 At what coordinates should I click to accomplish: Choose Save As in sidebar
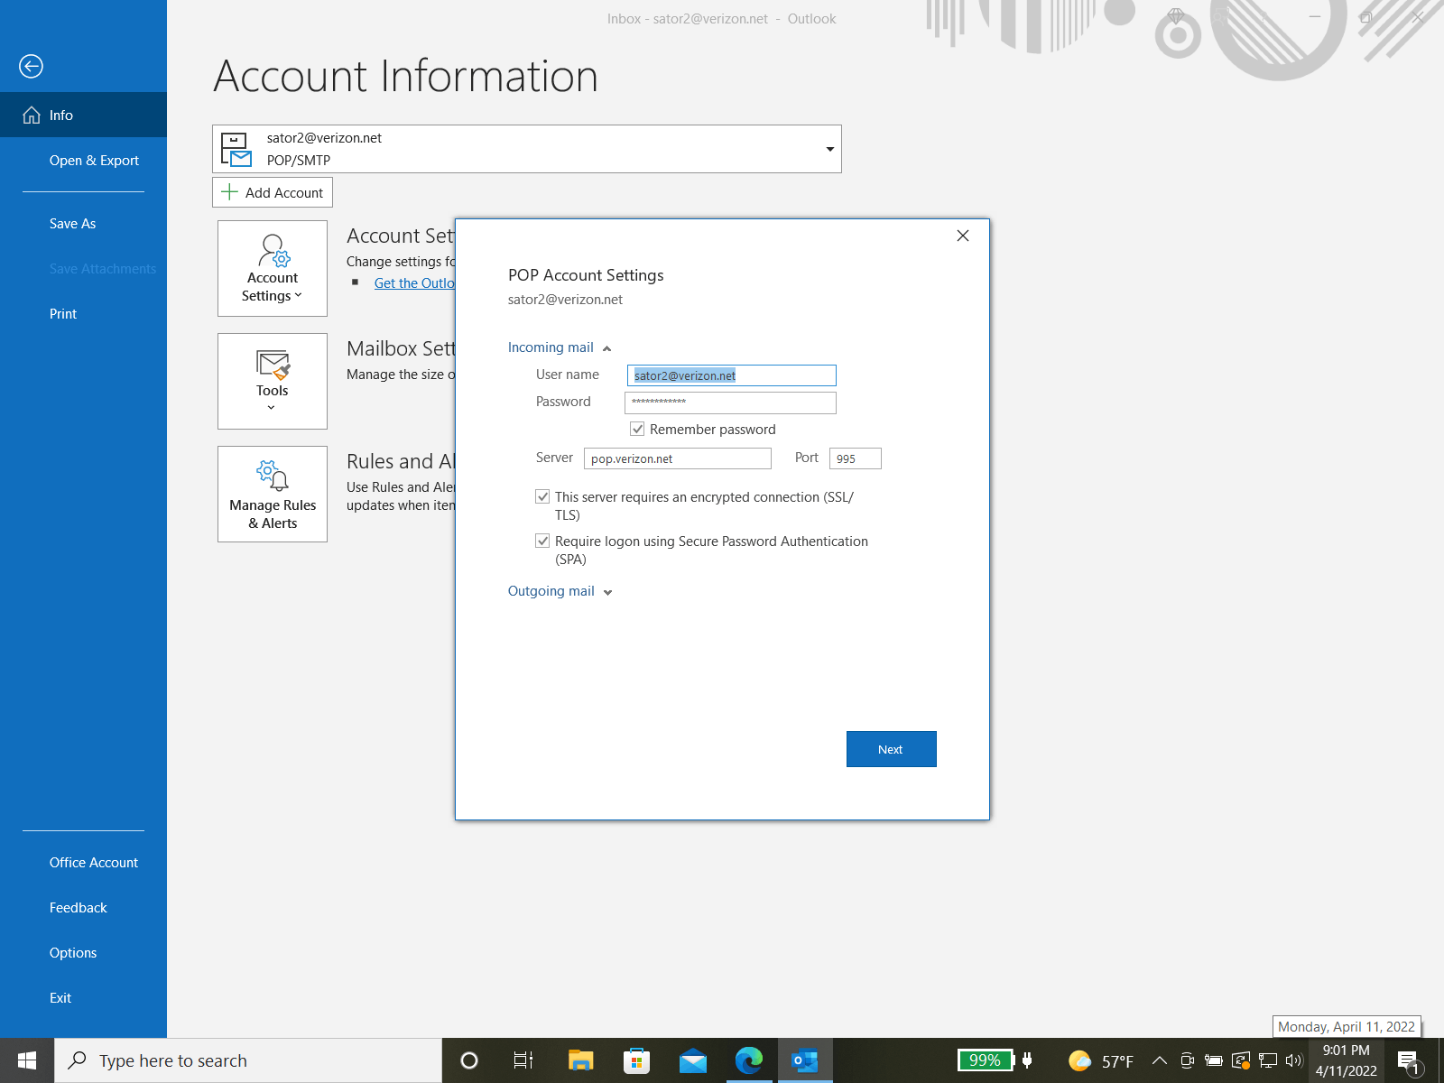point(83,223)
